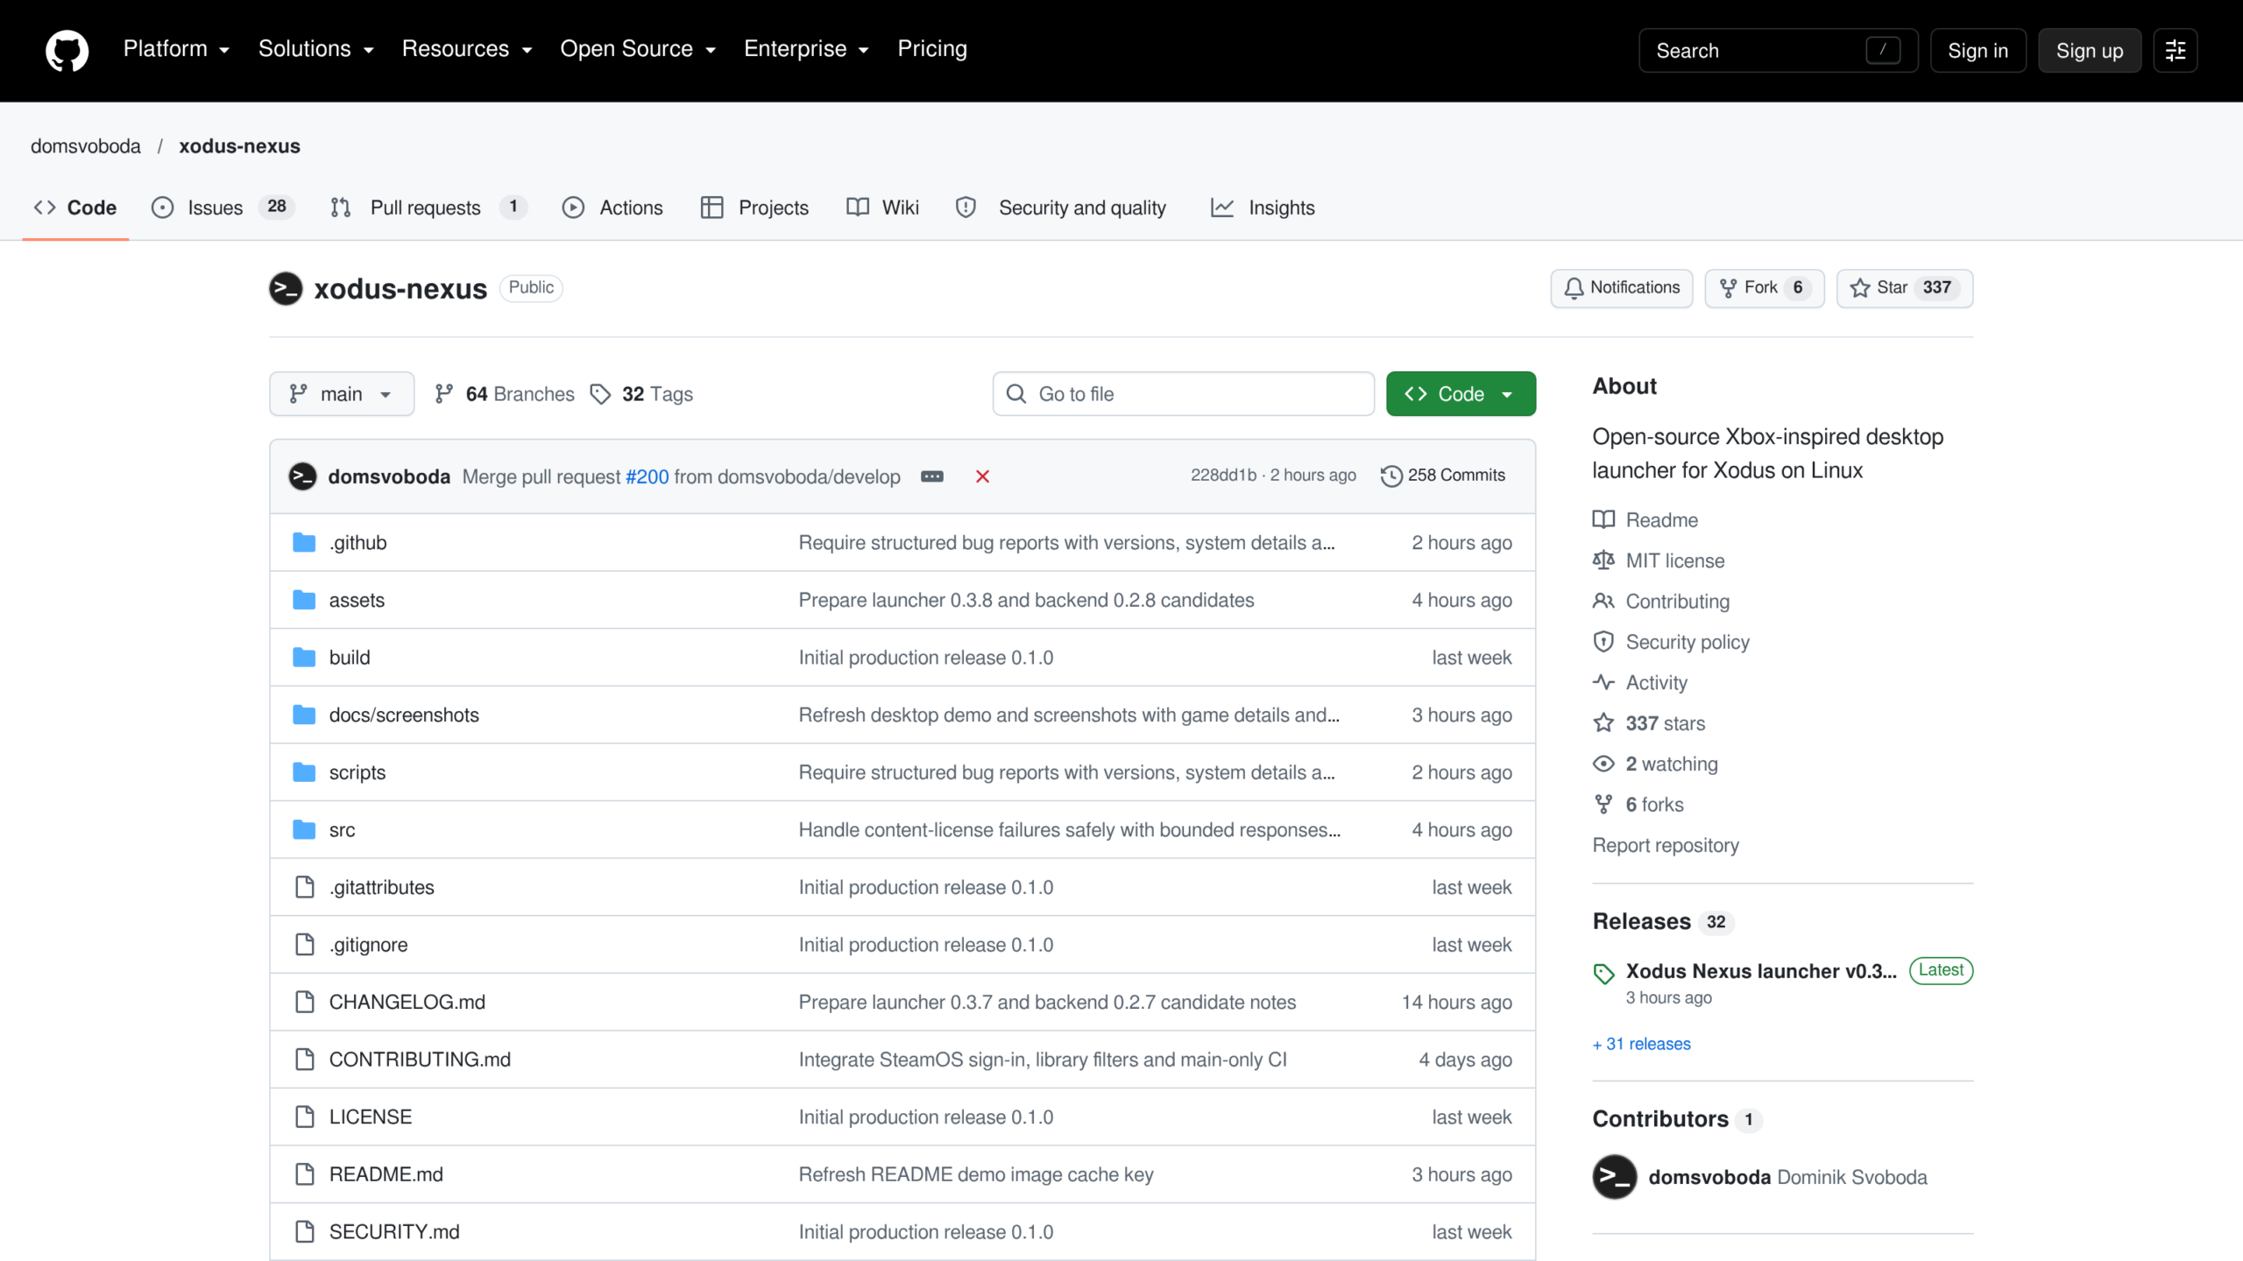The width and height of the screenshot is (2243, 1261).
Task: Expand the Platform menu
Action: 176,49
